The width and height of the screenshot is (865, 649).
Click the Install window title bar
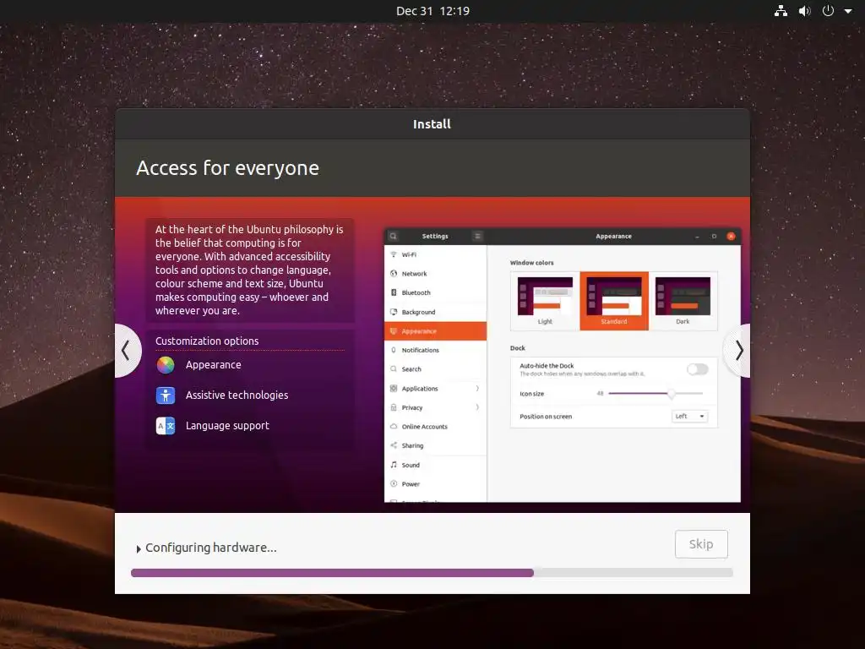coord(432,124)
